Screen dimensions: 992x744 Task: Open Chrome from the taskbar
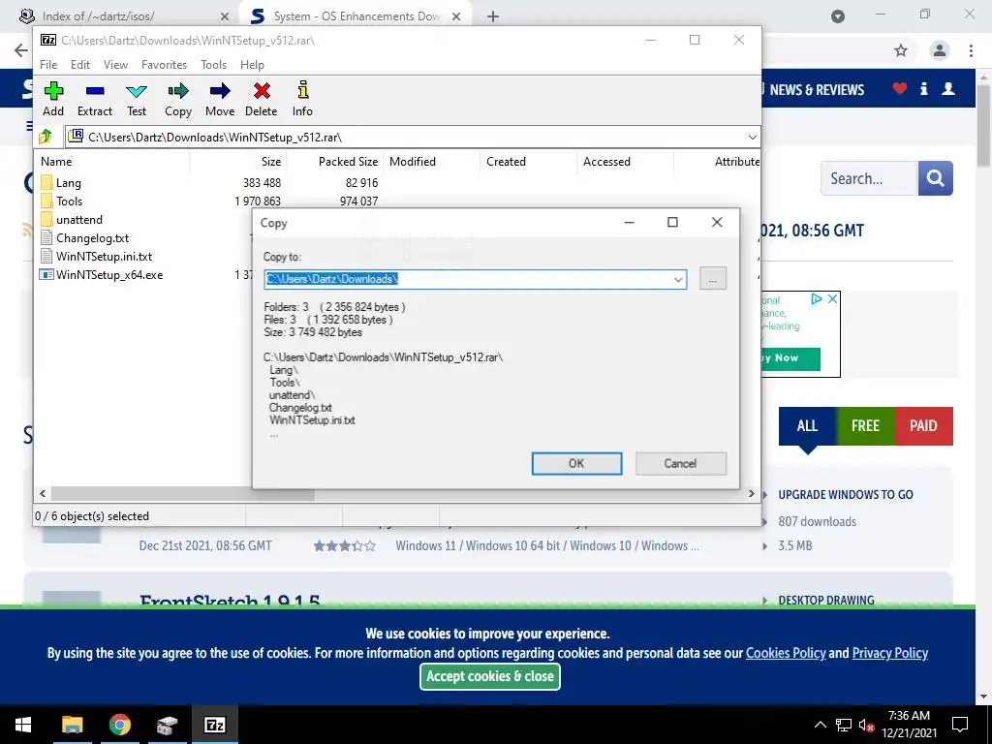[x=119, y=725]
